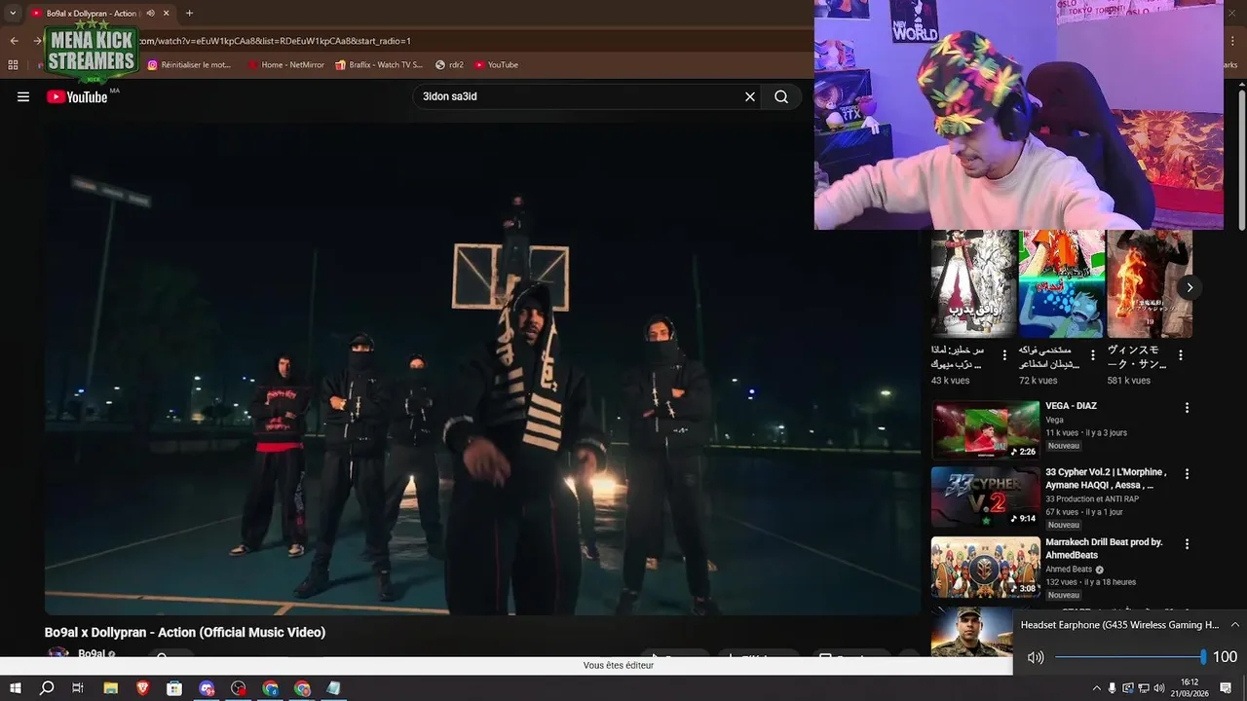Screen dimensions: 1247x701
Task: Open the Chrome apps grid icon
Action: point(13,65)
